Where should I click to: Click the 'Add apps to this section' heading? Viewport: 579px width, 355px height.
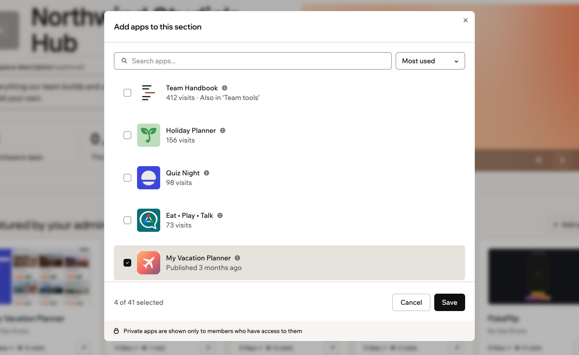[158, 27]
